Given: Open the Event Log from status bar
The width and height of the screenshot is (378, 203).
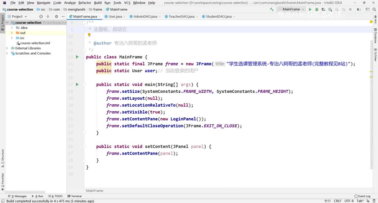Looking at the screenshot, I should tap(362, 196).
